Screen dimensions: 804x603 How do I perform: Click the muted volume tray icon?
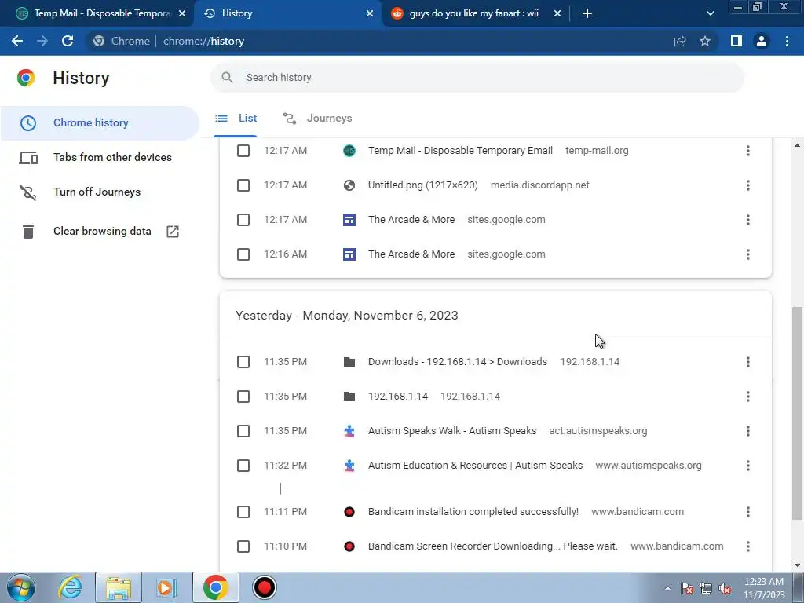point(725,589)
